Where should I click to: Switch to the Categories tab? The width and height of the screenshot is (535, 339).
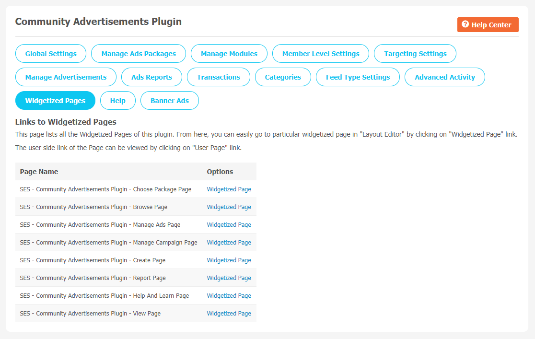pyautogui.click(x=283, y=77)
